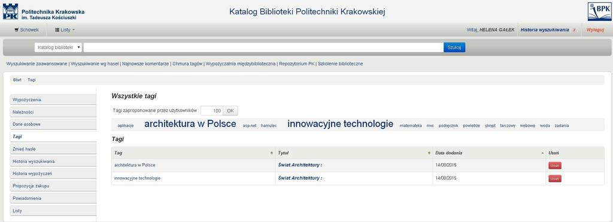Click the BPK library logo

pos(599,11)
